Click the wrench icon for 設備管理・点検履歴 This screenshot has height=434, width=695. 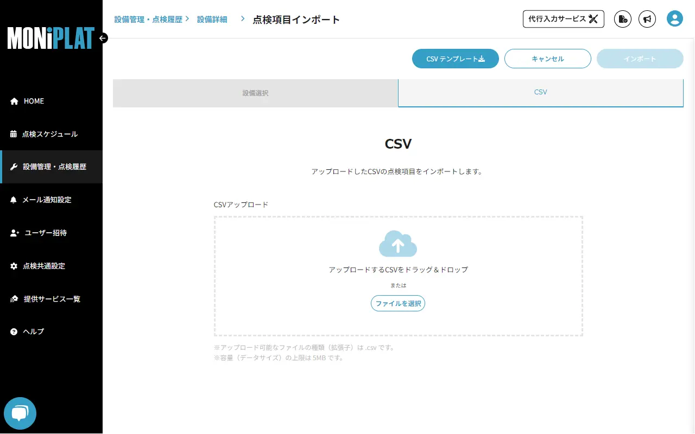[x=13, y=167]
